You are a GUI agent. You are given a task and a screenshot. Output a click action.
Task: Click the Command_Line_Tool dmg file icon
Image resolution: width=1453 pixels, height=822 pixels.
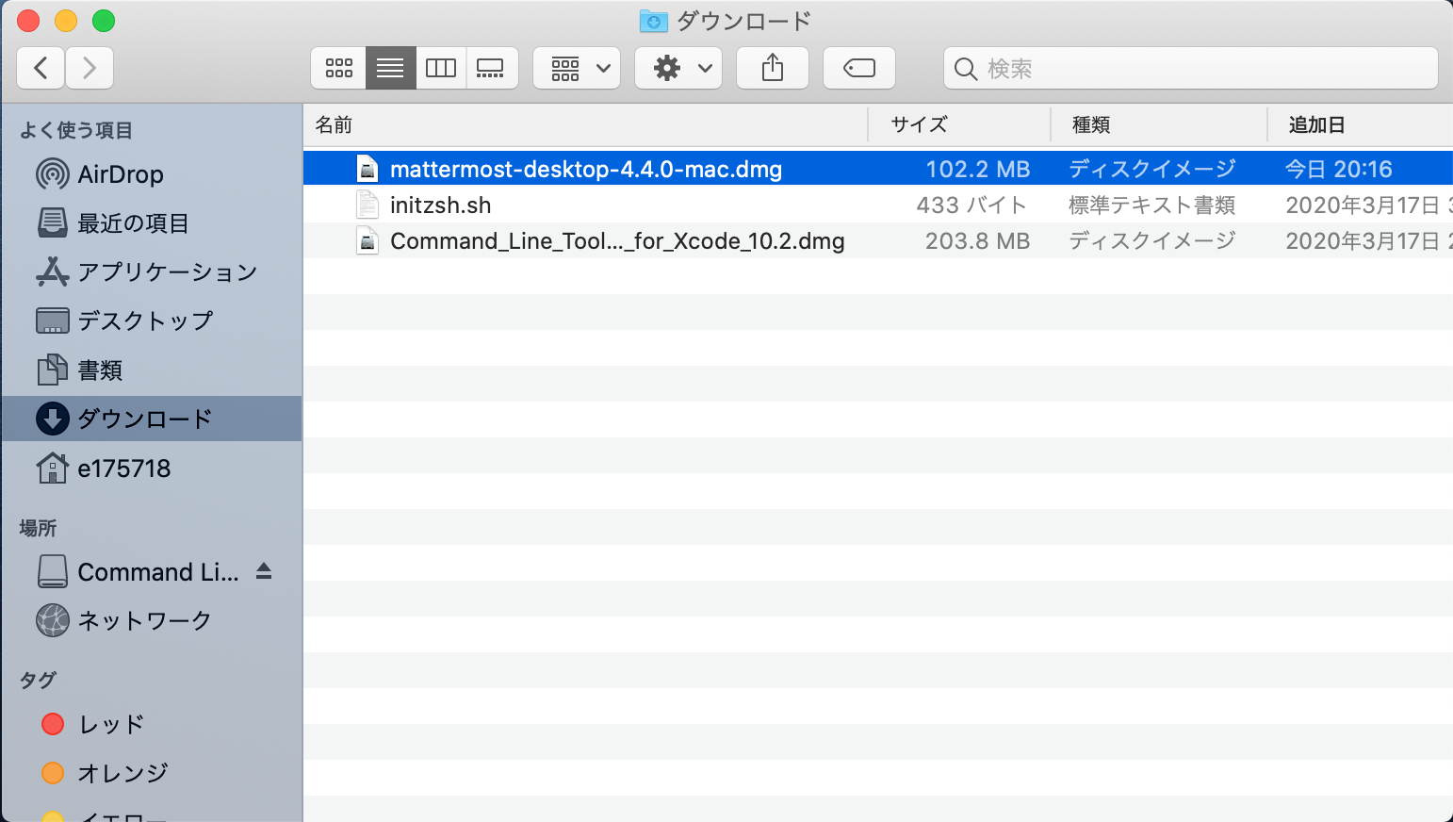click(367, 240)
